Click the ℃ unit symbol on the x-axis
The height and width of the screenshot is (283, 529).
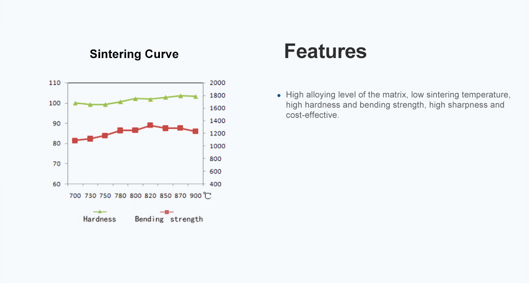pos(207,196)
